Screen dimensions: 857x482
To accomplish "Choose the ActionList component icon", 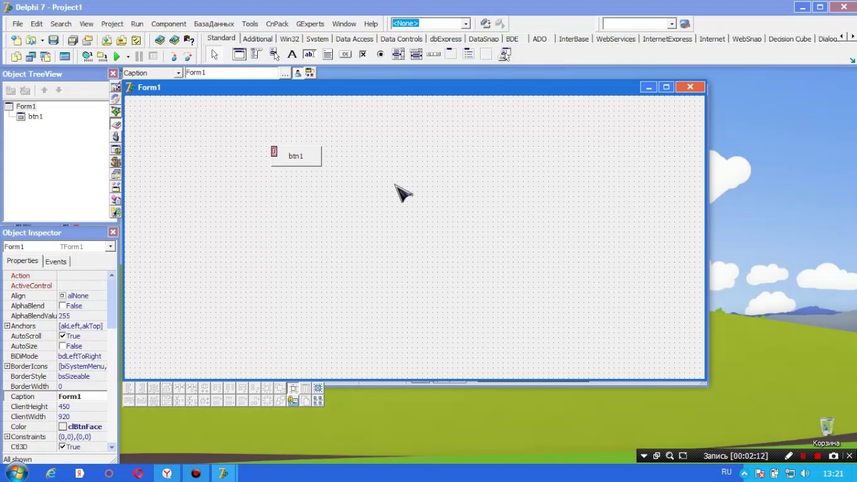I will click(x=505, y=55).
